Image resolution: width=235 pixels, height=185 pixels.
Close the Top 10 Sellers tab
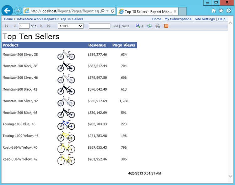coord(175,11)
